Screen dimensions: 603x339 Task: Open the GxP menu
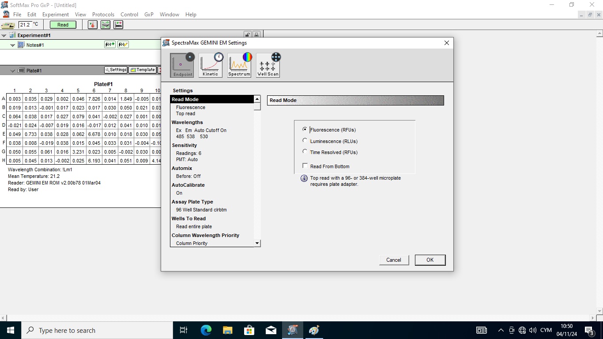pos(149,15)
